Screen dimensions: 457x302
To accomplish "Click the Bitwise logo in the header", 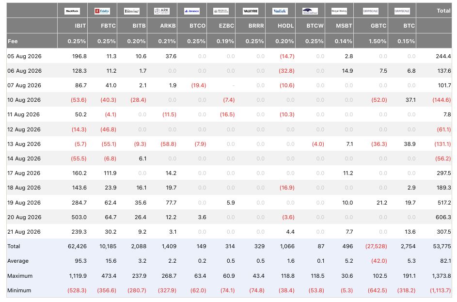I will click(x=132, y=11).
